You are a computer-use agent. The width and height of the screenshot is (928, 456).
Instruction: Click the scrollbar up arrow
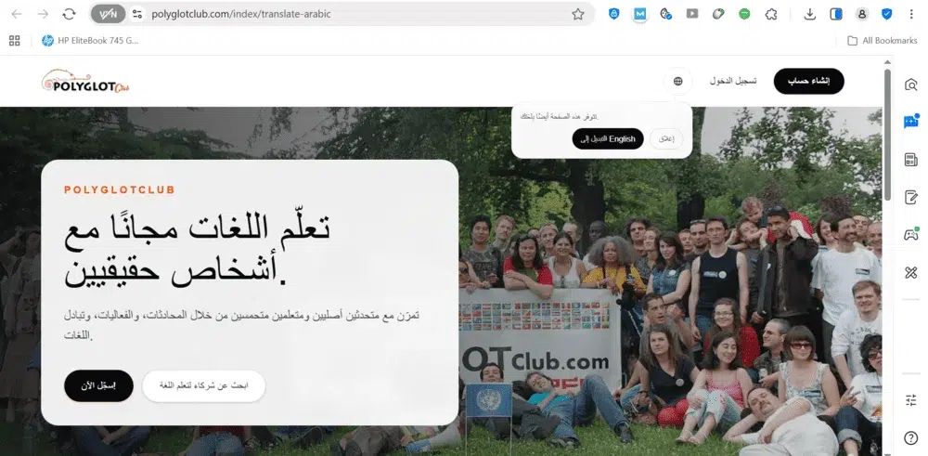pos(887,62)
